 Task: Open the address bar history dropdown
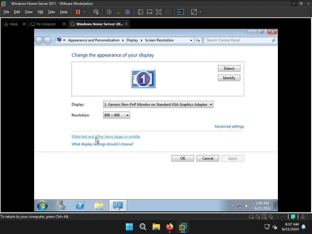coord(191,40)
